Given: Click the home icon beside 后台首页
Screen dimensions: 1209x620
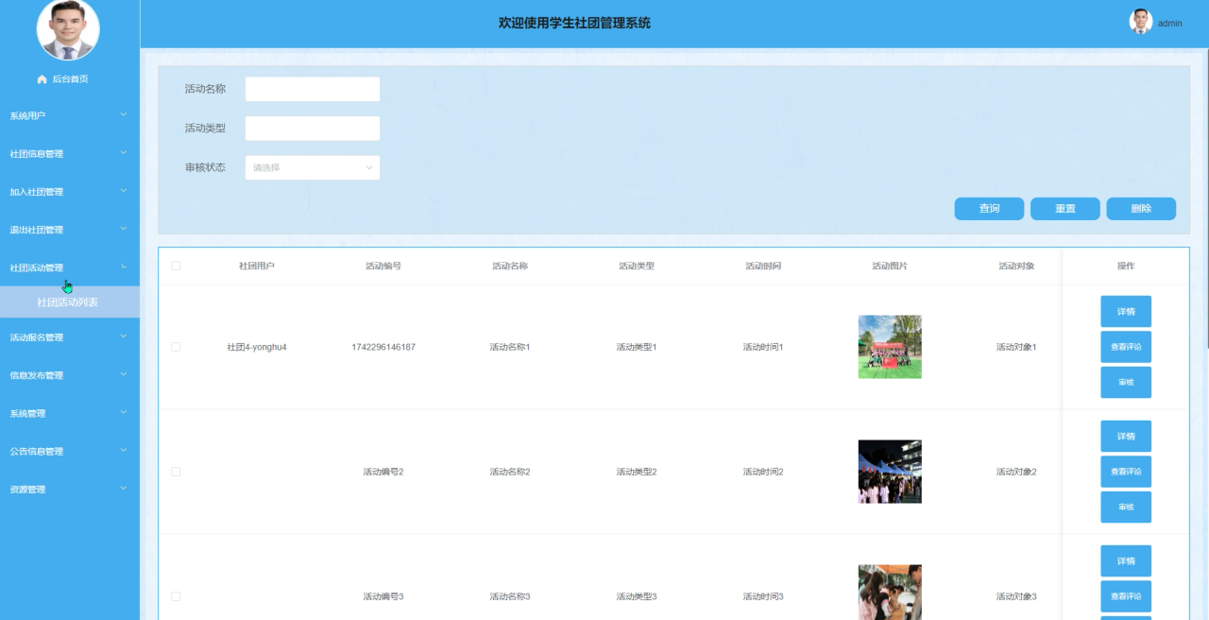Looking at the screenshot, I should tap(42, 79).
